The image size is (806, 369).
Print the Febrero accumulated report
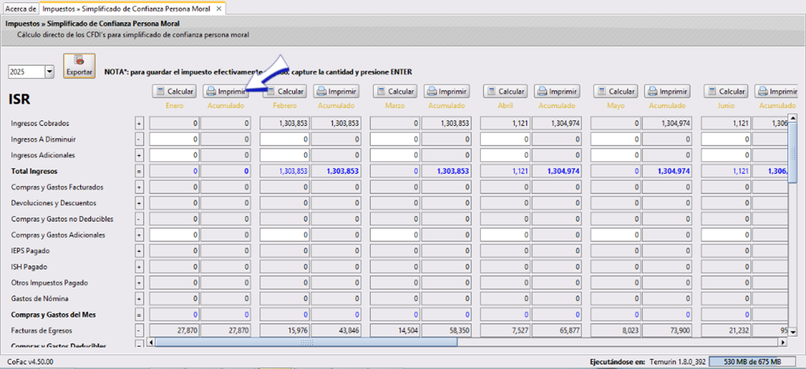click(336, 92)
